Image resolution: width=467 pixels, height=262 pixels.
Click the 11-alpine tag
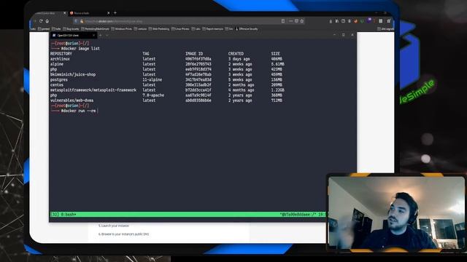click(153, 79)
